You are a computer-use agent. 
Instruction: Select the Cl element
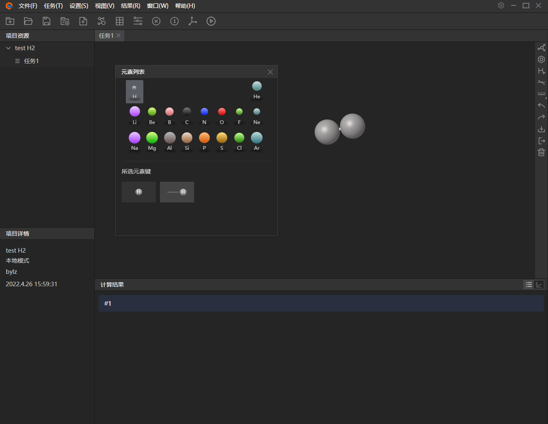239,141
